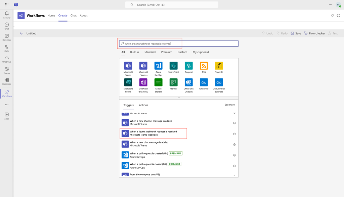Screen dimensions: 344x197
Task: Select the Power BI connector
Action: click(219, 66)
